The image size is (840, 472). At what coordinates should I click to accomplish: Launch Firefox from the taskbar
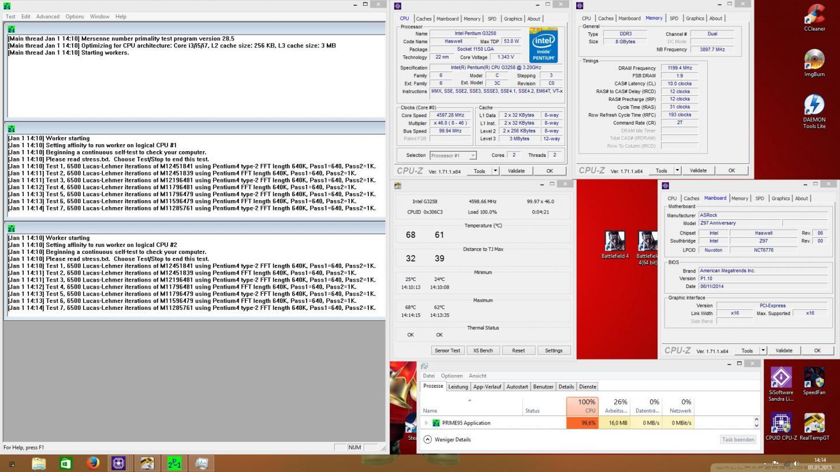click(x=93, y=463)
